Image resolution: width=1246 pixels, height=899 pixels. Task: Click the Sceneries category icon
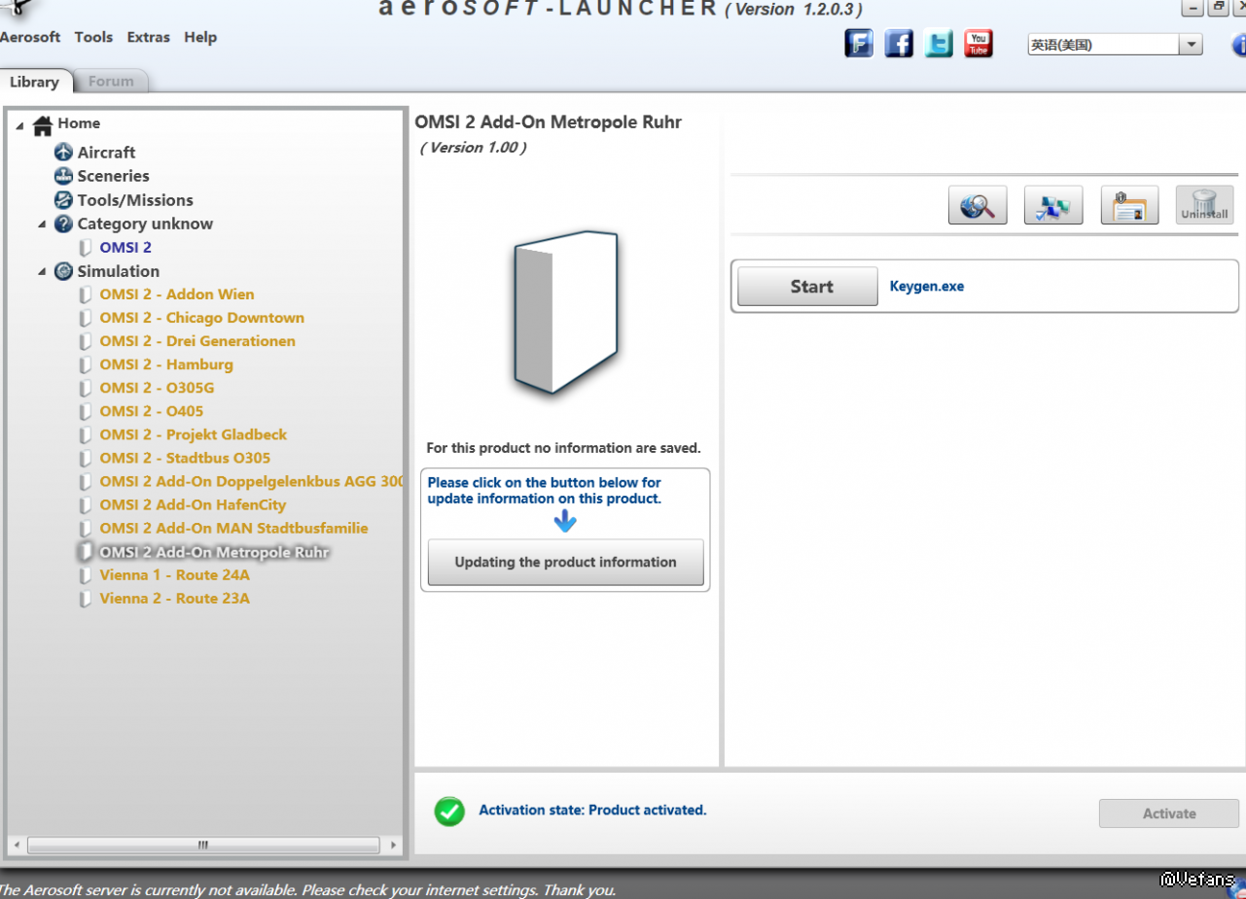[64, 176]
